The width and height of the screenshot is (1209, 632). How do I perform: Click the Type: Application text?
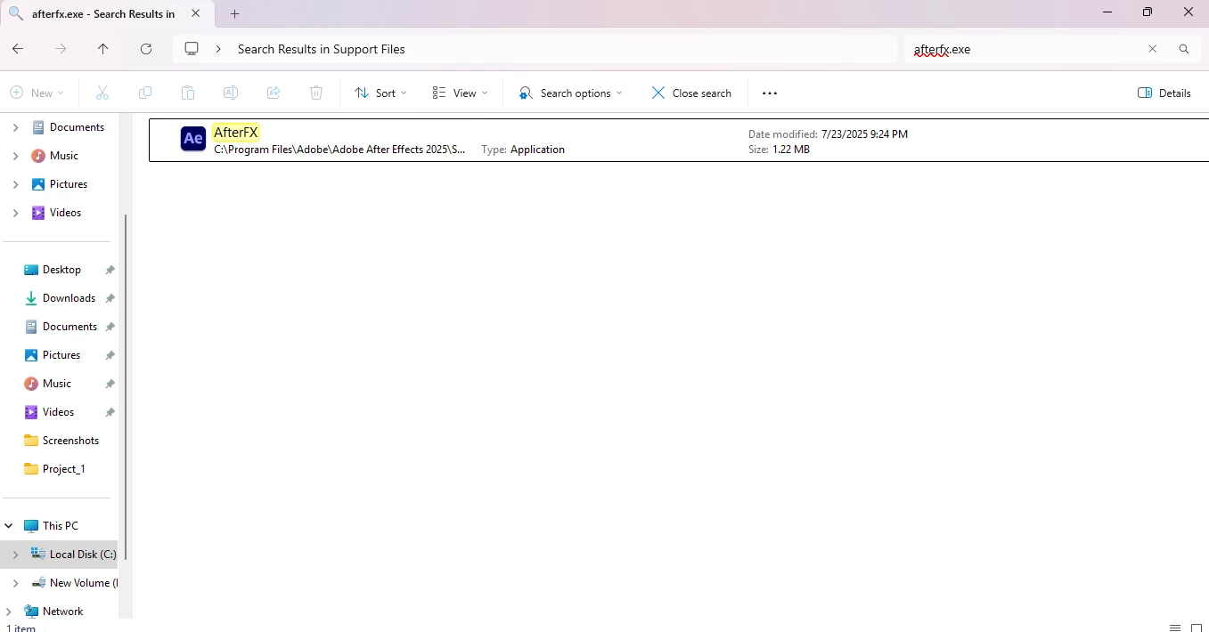[x=523, y=150]
